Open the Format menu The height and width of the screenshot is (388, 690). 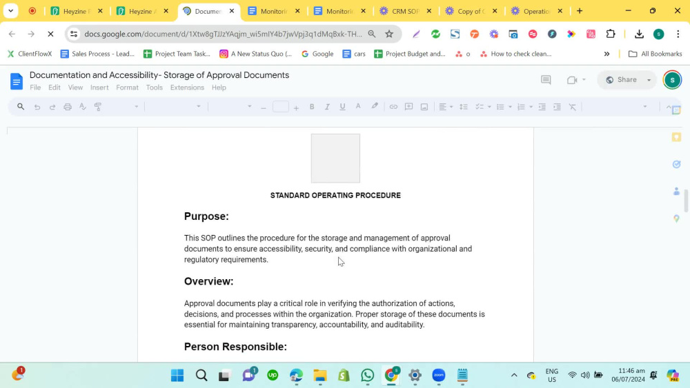click(127, 88)
